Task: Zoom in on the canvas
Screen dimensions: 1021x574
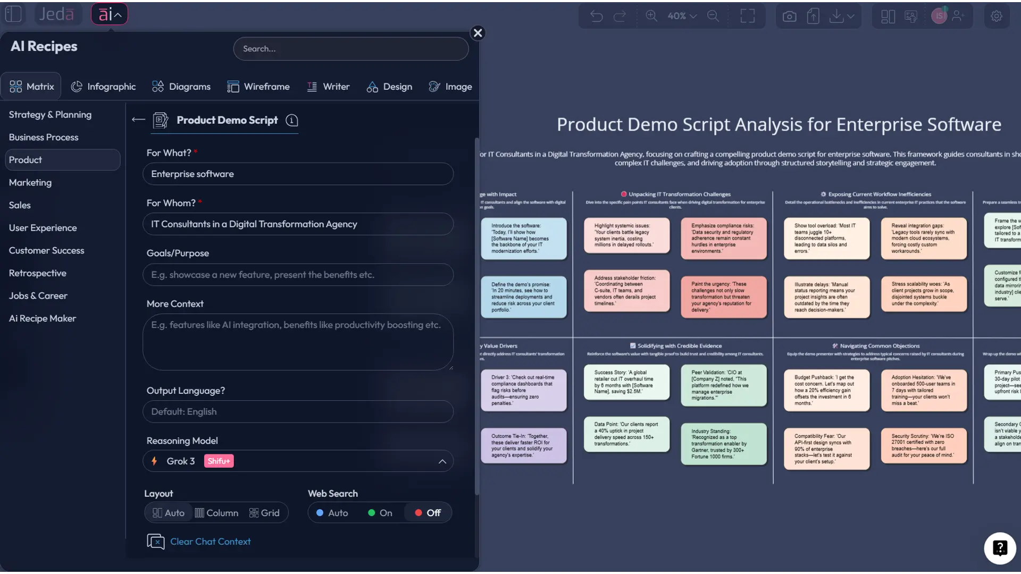Action: tap(651, 15)
